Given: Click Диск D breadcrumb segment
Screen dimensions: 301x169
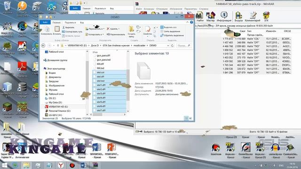Looking at the screenshot, I should point(95,46).
